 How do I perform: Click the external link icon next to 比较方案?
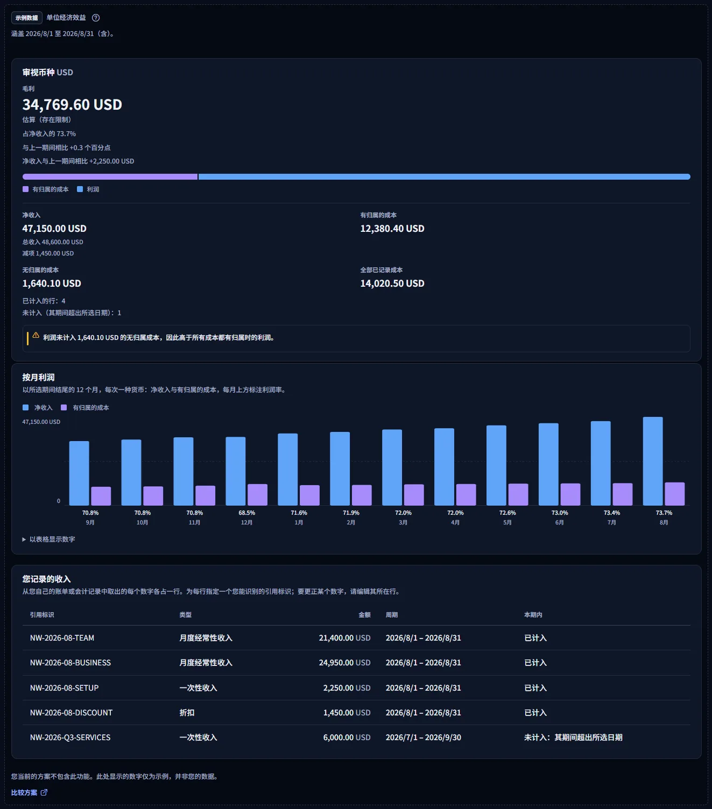point(44,792)
